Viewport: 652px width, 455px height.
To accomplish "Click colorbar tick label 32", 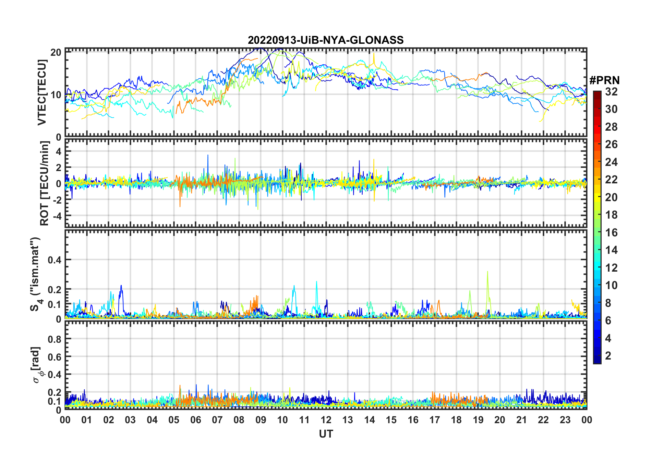I will click(611, 92).
